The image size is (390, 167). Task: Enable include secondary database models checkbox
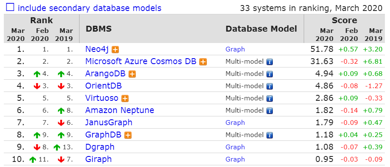pyautogui.click(x=10, y=8)
